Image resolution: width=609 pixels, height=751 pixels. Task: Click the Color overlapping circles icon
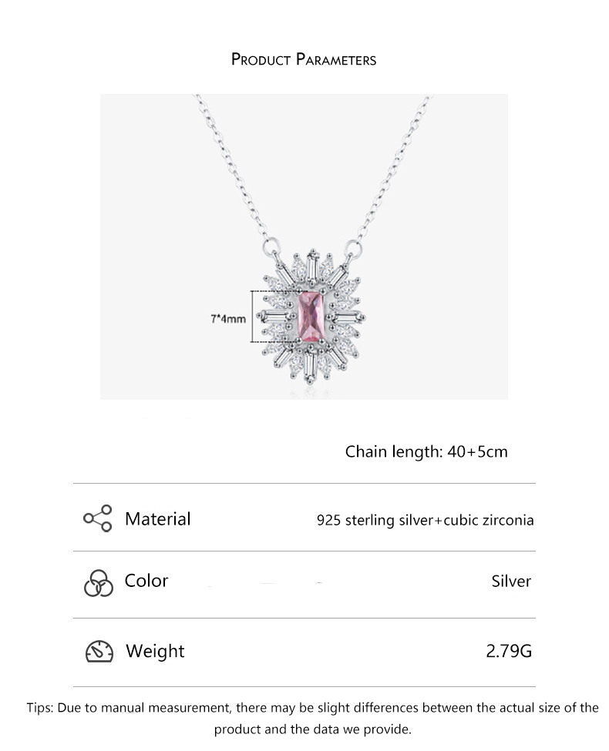[x=99, y=583]
